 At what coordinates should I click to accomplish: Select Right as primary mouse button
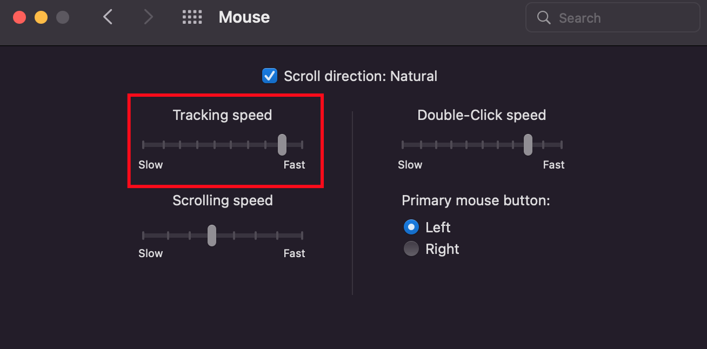coord(411,249)
